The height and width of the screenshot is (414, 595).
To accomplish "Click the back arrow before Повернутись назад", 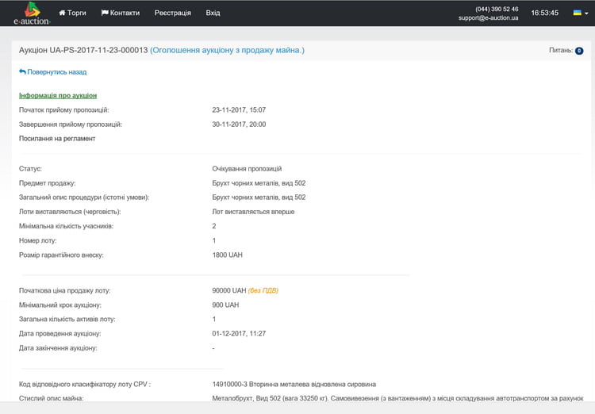I will [22, 72].
